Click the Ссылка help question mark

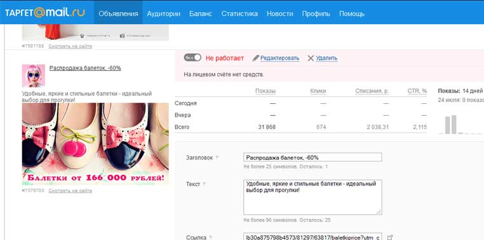210,237
